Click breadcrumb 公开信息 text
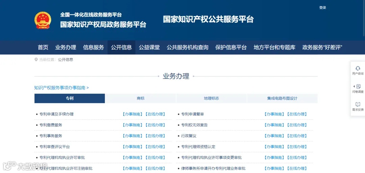365x173 pixels. 66,59
